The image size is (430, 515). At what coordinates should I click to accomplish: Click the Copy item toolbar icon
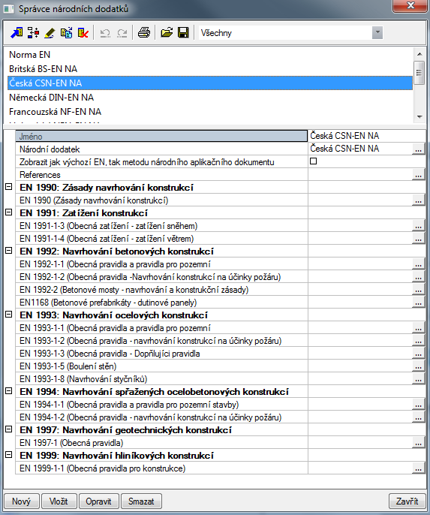pyautogui.click(x=66, y=33)
